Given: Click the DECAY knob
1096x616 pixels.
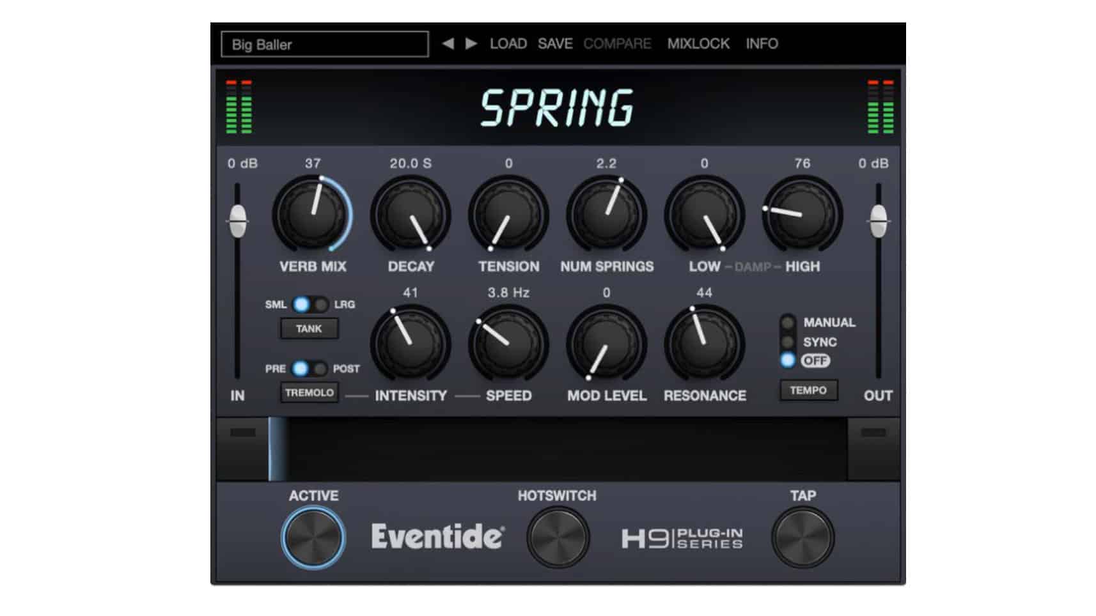Looking at the screenshot, I should pyautogui.click(x=411, y=215).
